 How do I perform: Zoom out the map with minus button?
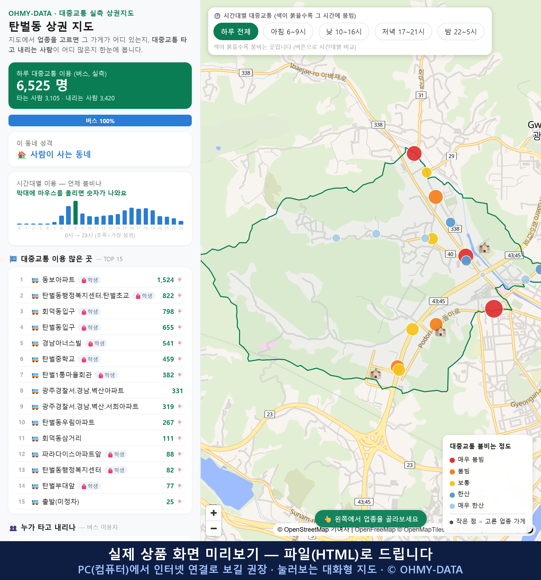(x=213, y=528)
